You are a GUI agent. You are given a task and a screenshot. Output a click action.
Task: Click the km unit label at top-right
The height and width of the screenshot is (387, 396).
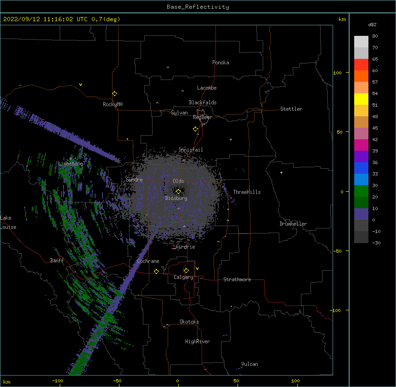tap(342, 19)
